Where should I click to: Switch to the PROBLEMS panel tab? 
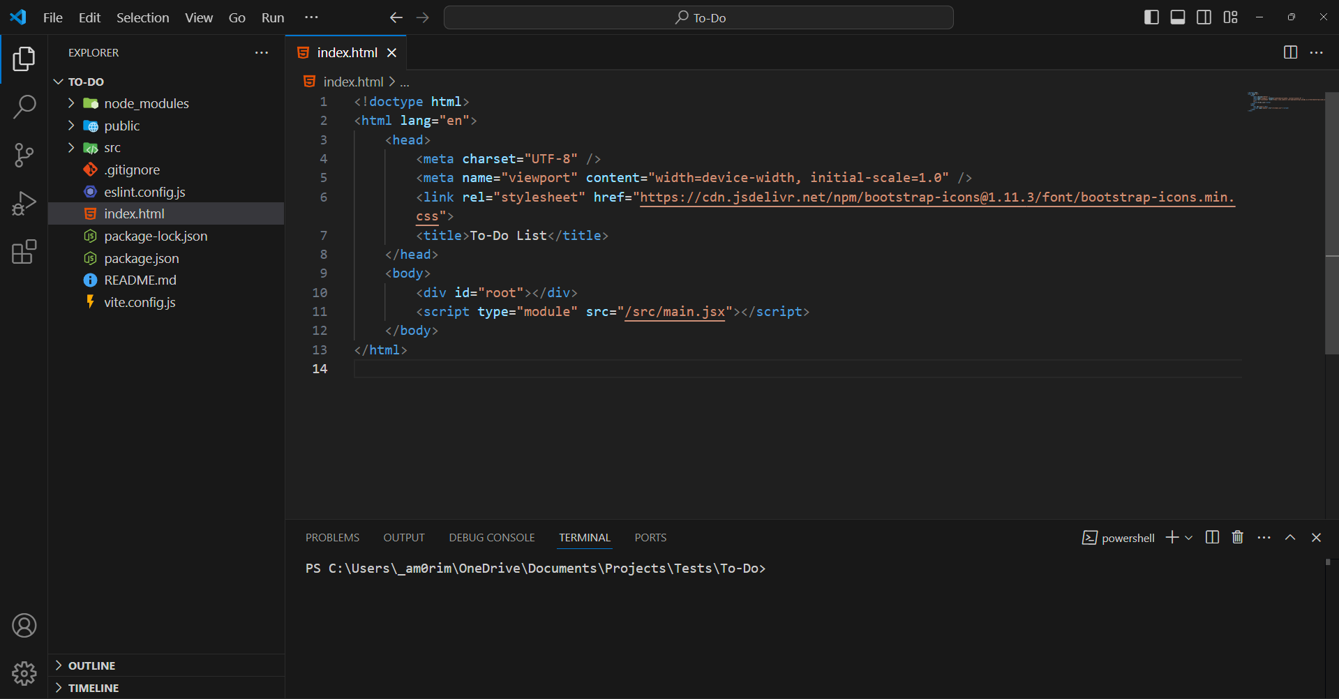pos(332,538)
